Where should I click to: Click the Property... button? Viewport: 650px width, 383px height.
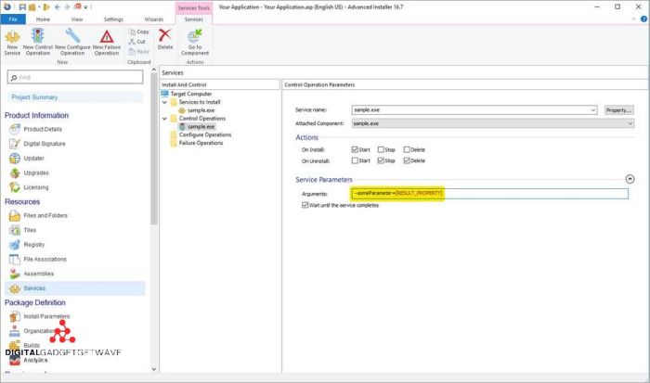tap(619, 110)
